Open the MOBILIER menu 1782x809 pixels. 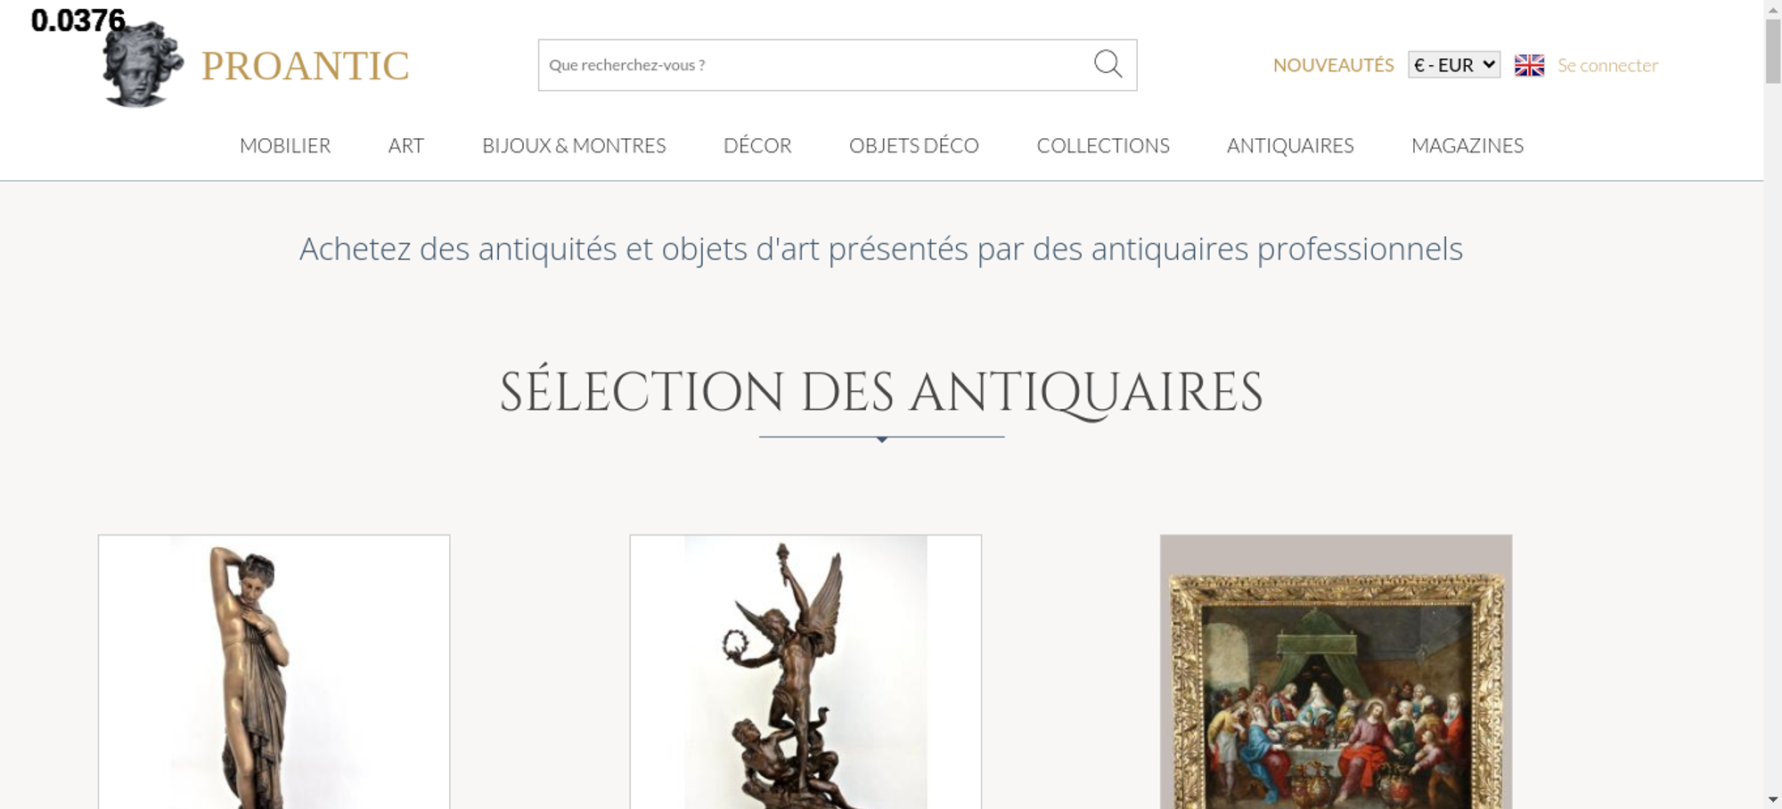[x=285, y=145]
